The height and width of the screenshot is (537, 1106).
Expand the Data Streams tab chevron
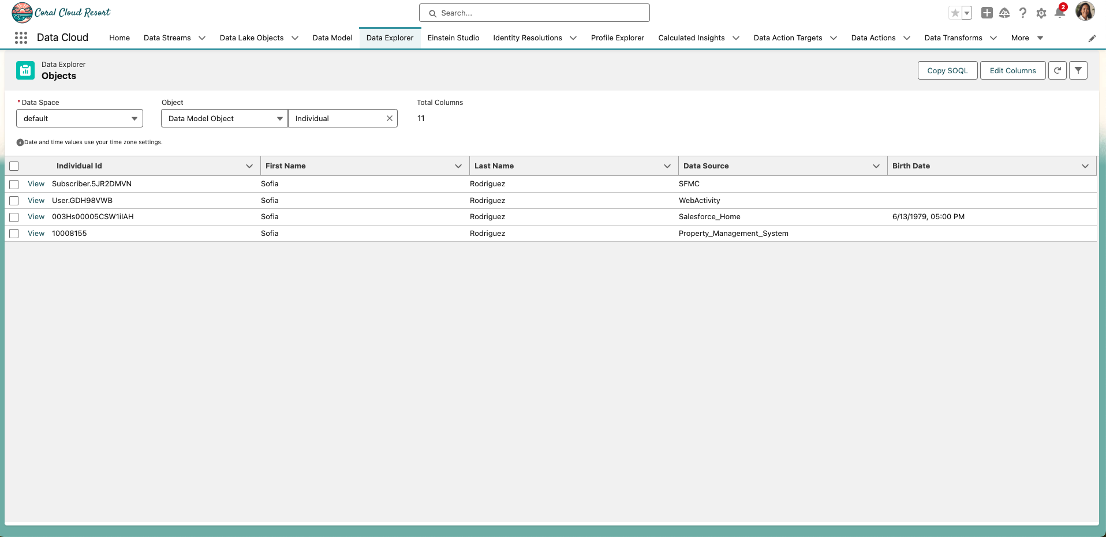tap(202, 38)
